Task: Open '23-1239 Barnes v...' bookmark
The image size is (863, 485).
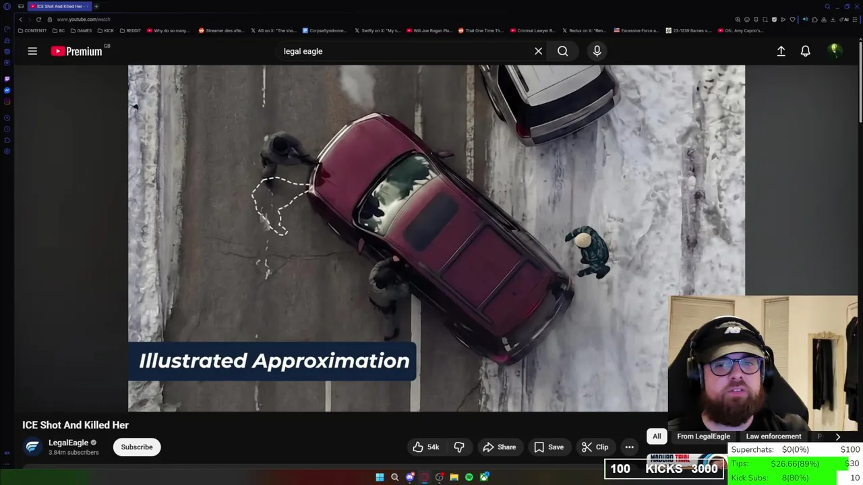Action: pyautogui.click(x=689, y=30)
